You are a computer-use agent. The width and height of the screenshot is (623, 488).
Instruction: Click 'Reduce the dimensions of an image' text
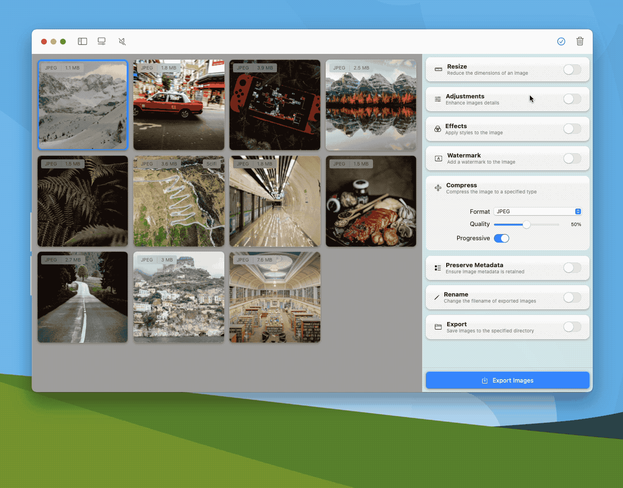pyautogui.click(x=487, y=73)
